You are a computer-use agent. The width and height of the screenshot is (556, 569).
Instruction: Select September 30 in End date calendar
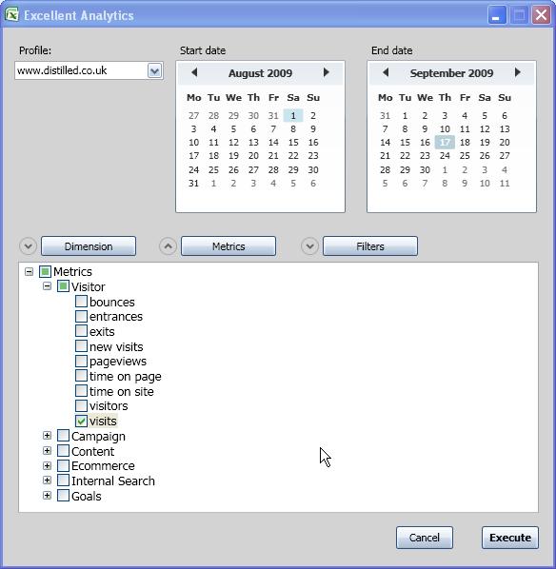(425, 169)
